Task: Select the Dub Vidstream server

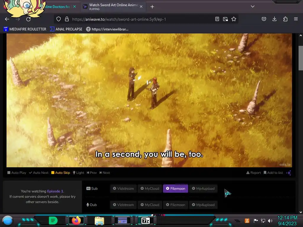Action: (x=123, y=205)
